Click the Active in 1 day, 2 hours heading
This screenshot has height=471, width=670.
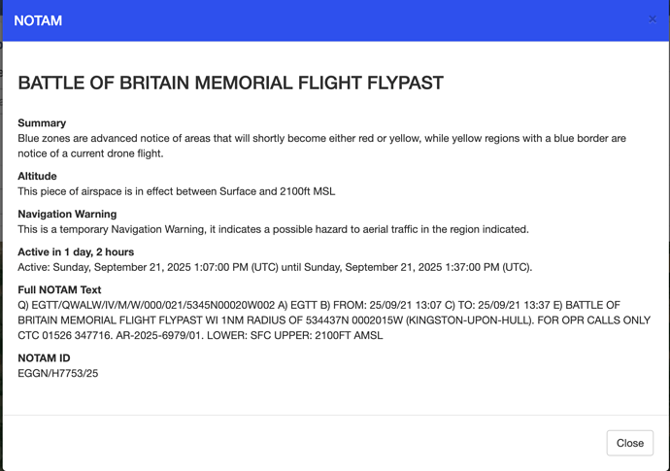(x=76, y=252)
